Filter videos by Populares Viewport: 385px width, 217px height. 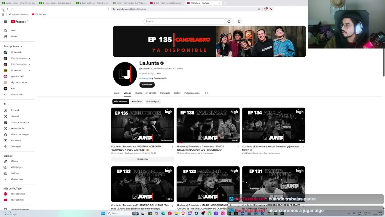tap(137, 102)
